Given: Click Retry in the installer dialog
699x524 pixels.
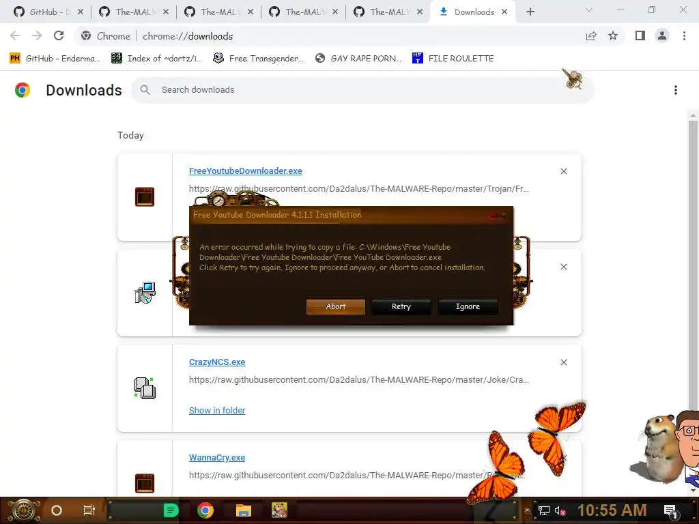Looking at the screenshot, I should tap(401, 306).
